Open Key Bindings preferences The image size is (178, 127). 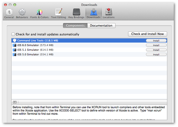coord(76,14)
